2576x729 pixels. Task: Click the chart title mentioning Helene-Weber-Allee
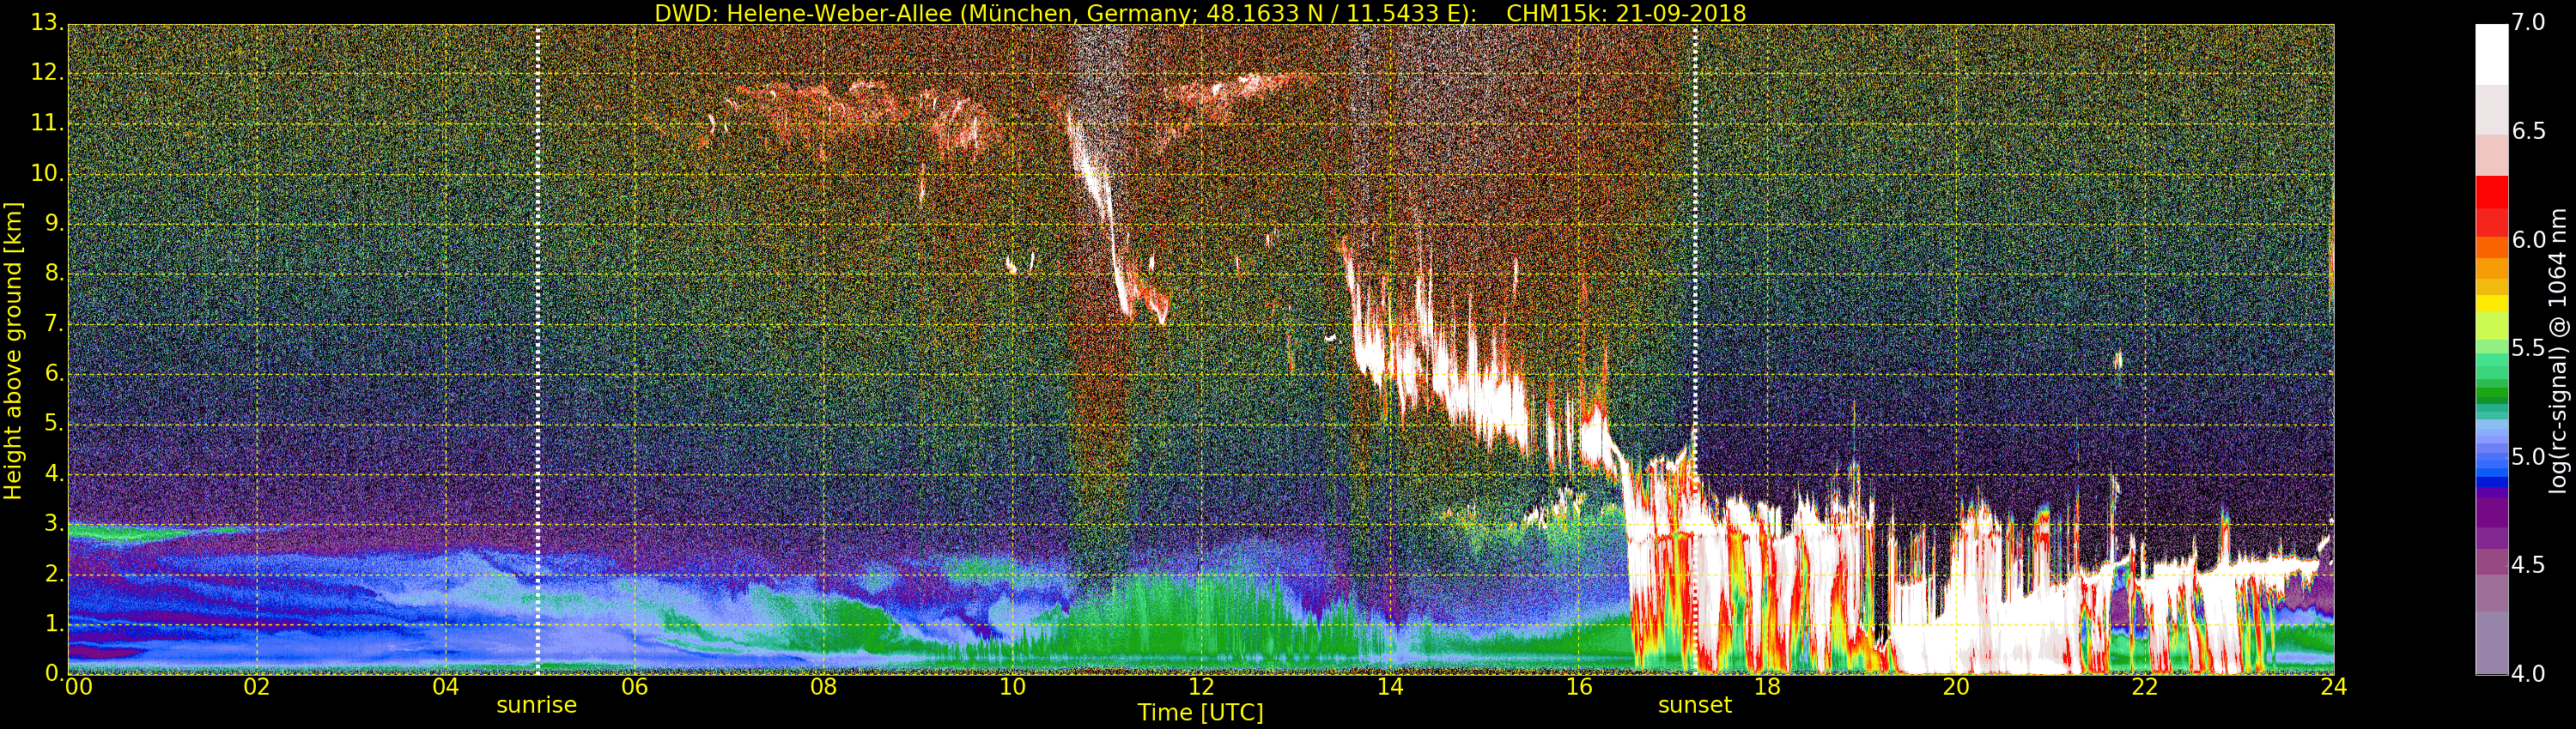point(1199,13)
